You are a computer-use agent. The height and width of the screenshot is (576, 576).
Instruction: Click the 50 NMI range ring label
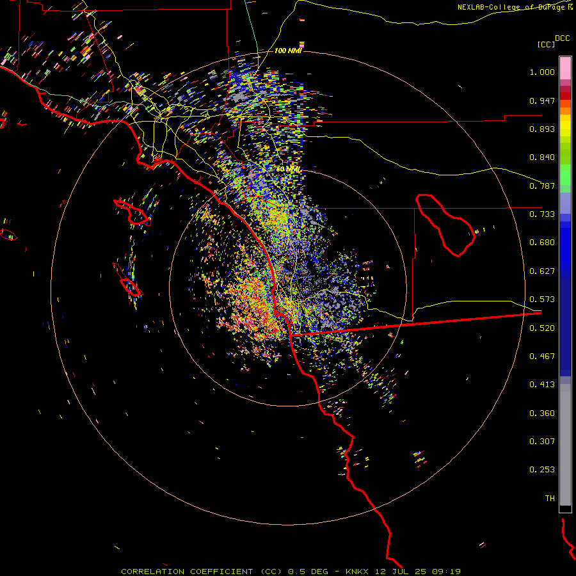(289, 170)
